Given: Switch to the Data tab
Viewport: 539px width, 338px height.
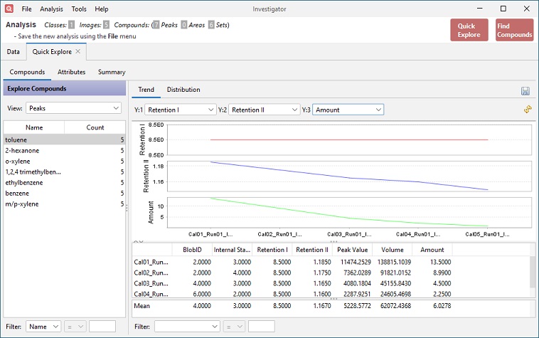Looking at the screenshot, I should pyautogui.click(x=13, y=51).
